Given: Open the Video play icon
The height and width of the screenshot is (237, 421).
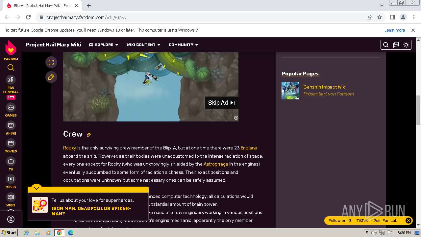Looking at the screenshot, I should (11, 179).
